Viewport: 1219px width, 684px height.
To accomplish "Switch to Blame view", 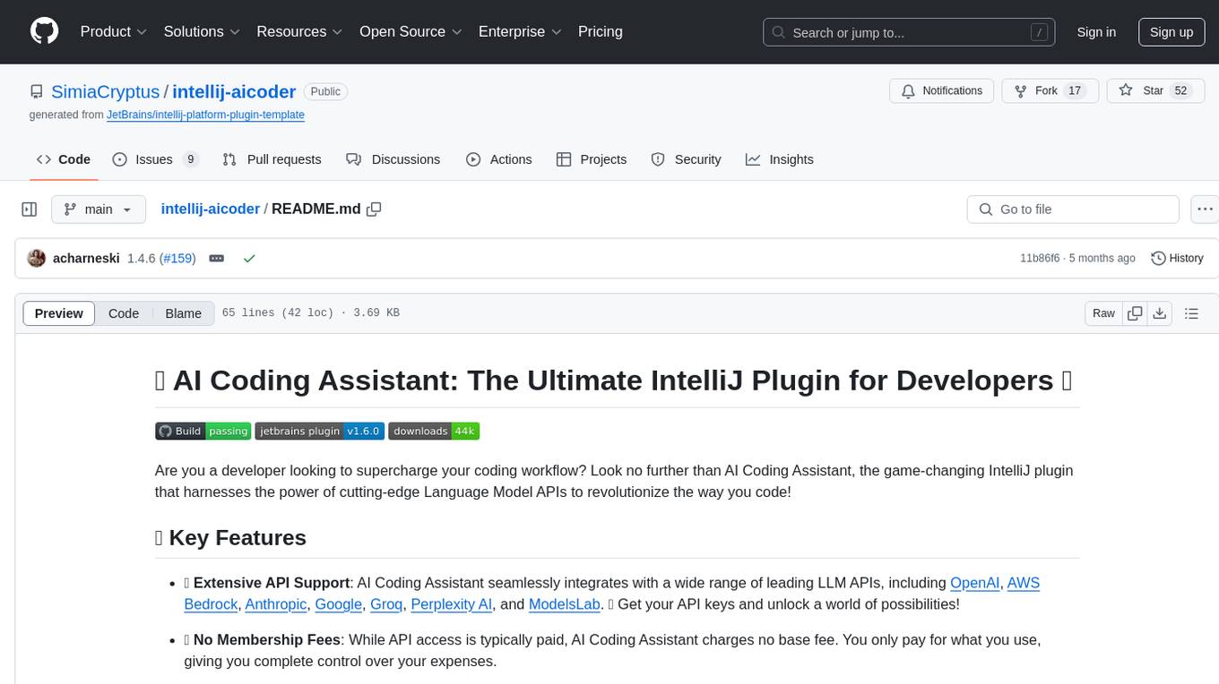I will point(183,313).
